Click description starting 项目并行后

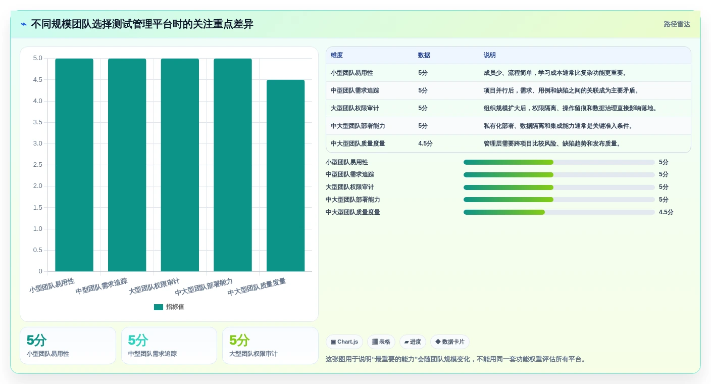[562, 90]
